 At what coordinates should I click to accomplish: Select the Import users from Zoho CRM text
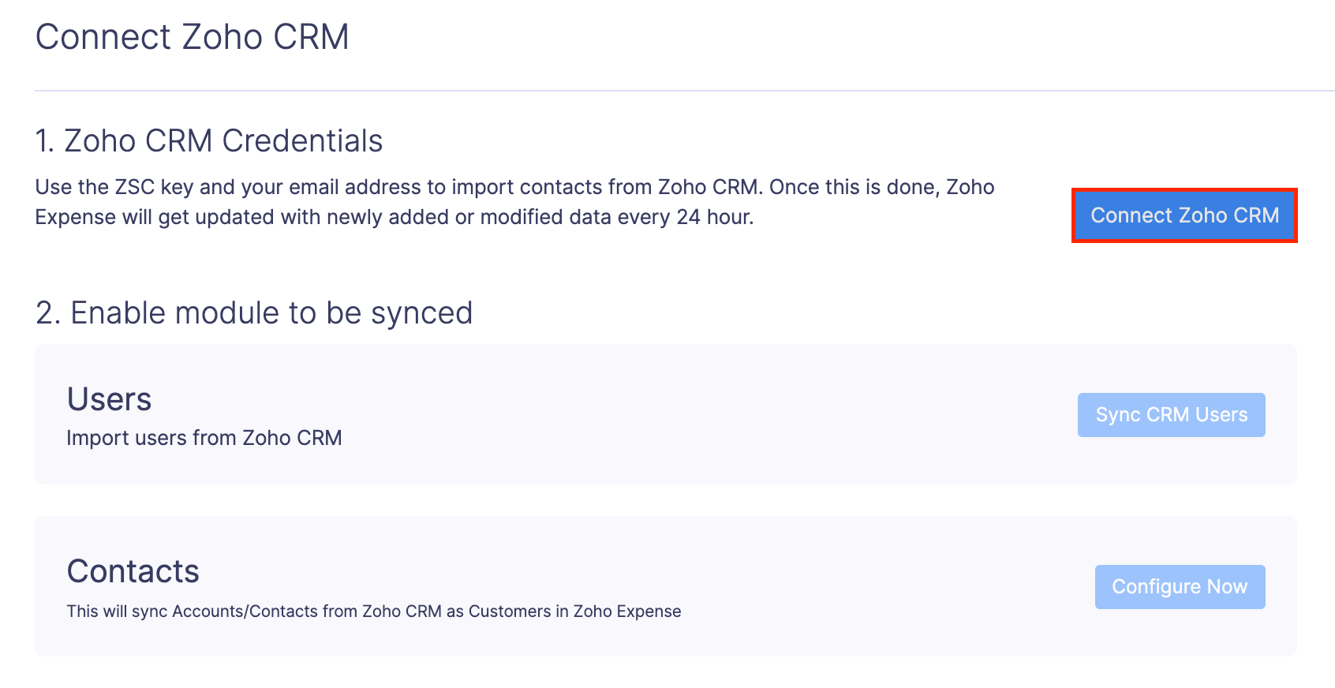(x=204, y=438)
